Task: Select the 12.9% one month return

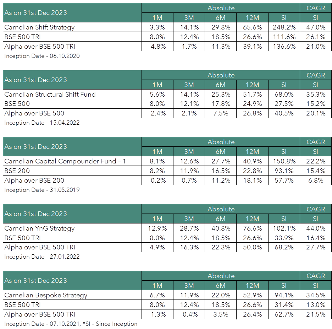Action: pos(157,228)
